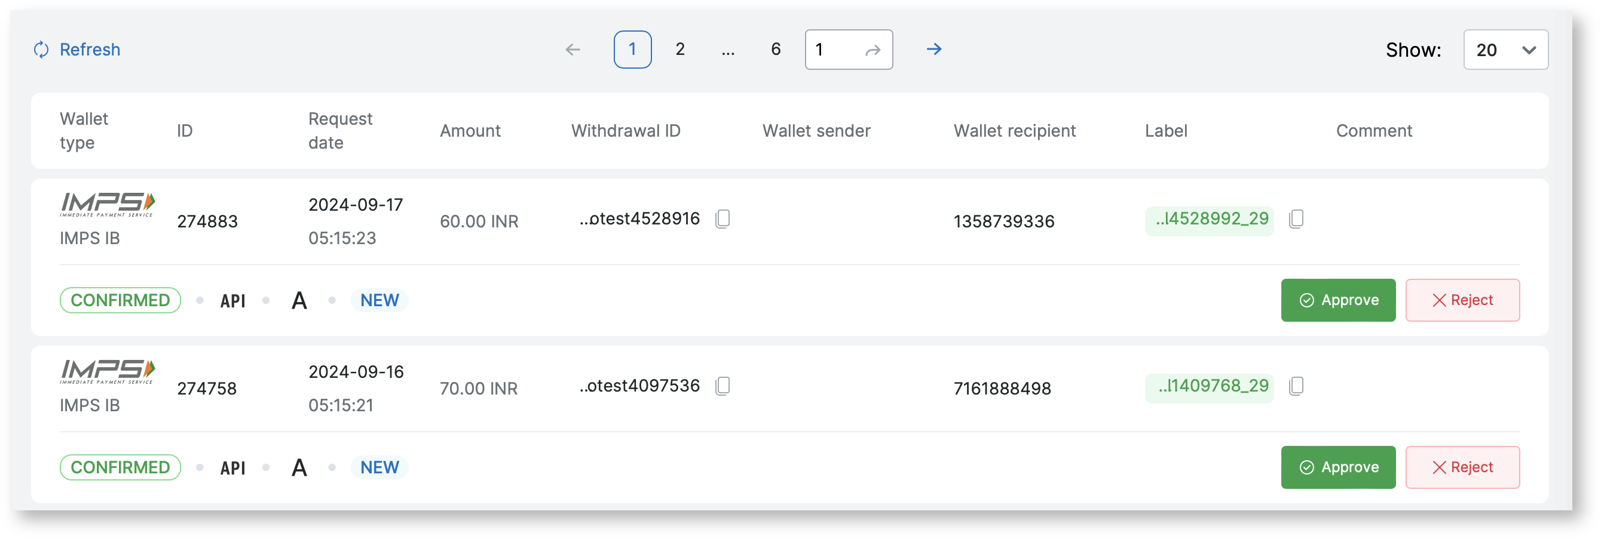This screenshot has height=539, width=1601.
Task: Copy withdrawal ID ..otest4528916
Action: coord(722,218)
